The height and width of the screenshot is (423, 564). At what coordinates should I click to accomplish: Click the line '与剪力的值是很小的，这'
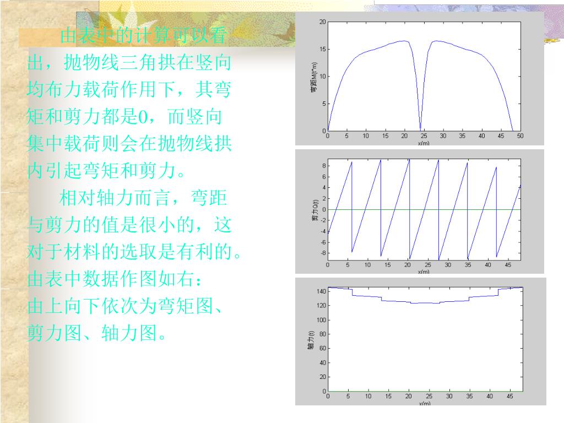click(x=129, y=225)
